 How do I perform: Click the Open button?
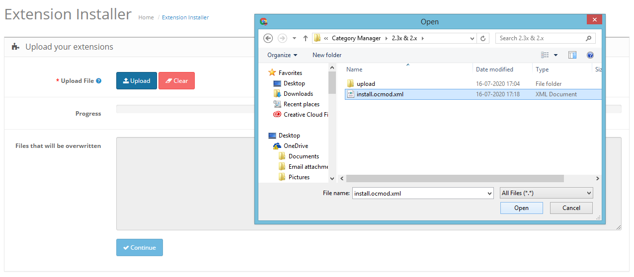click(x=521, y=208)
